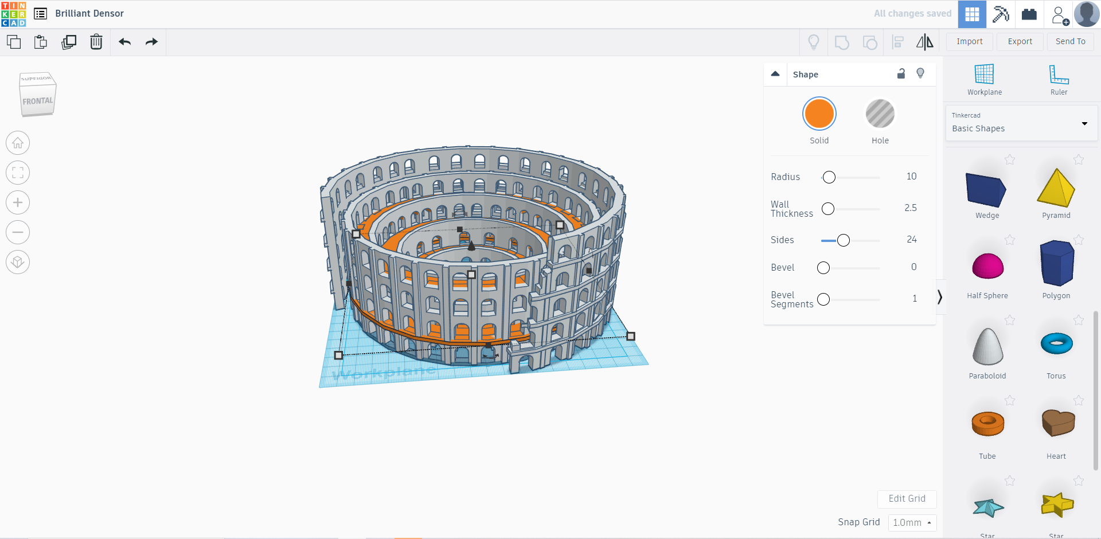Click the shapes panel scrollbar
This screenshot has width=1101, height=539.
1096,390
